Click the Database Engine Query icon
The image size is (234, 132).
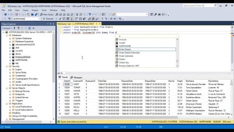pos(57,15)
